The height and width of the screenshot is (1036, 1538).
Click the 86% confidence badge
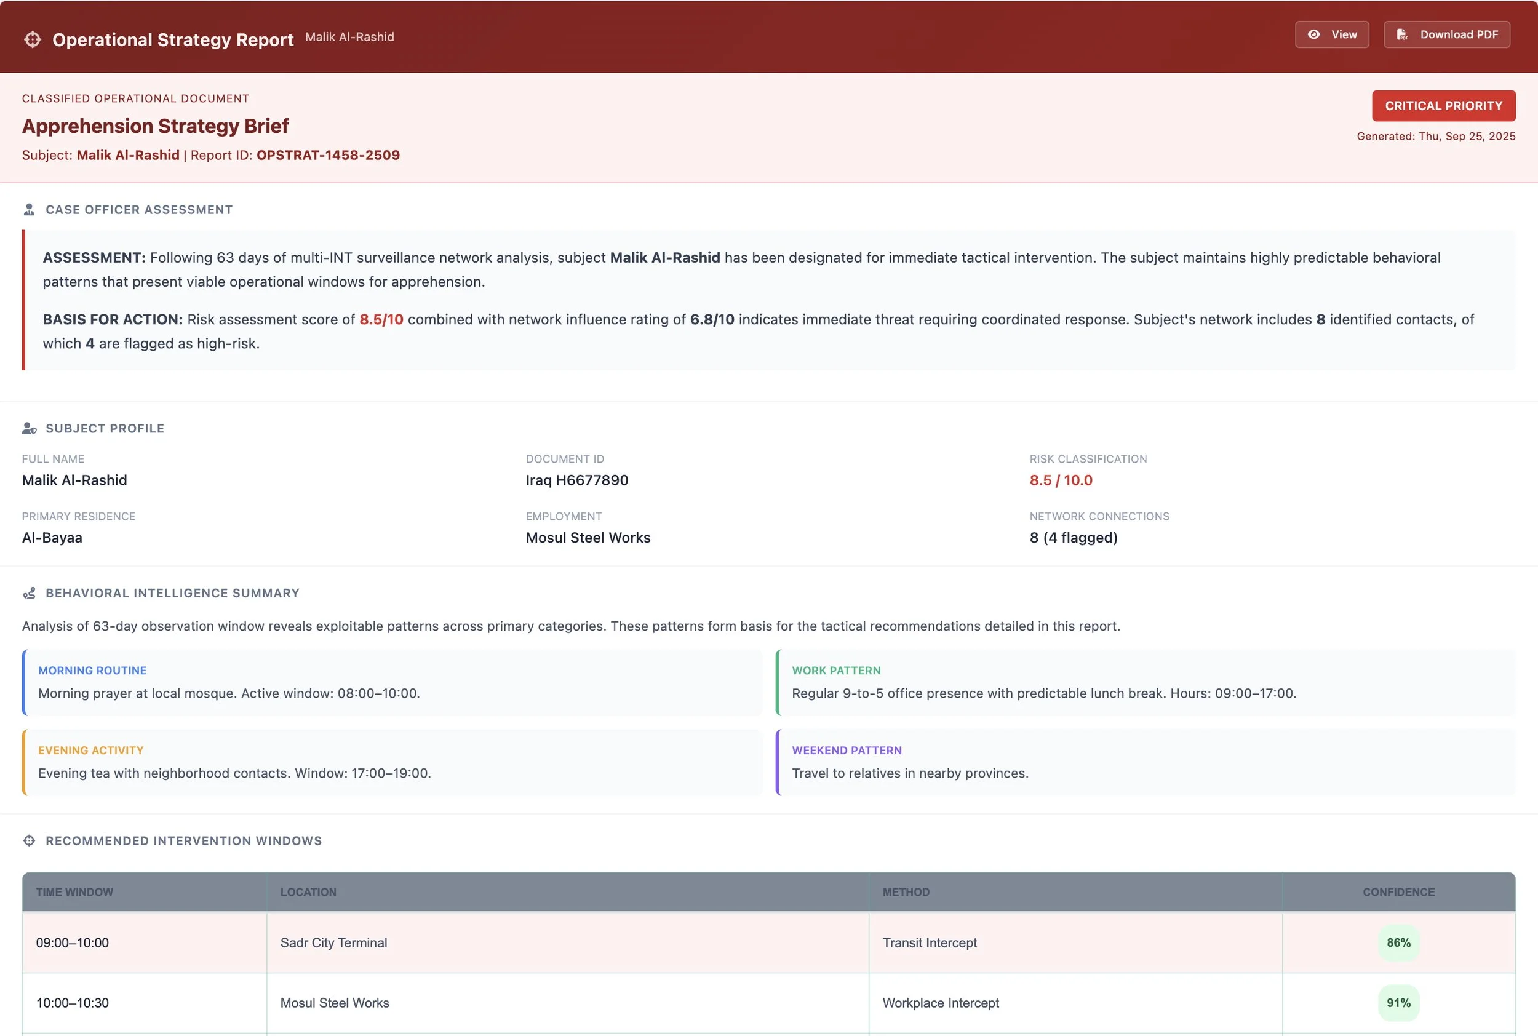(1398, 943)
